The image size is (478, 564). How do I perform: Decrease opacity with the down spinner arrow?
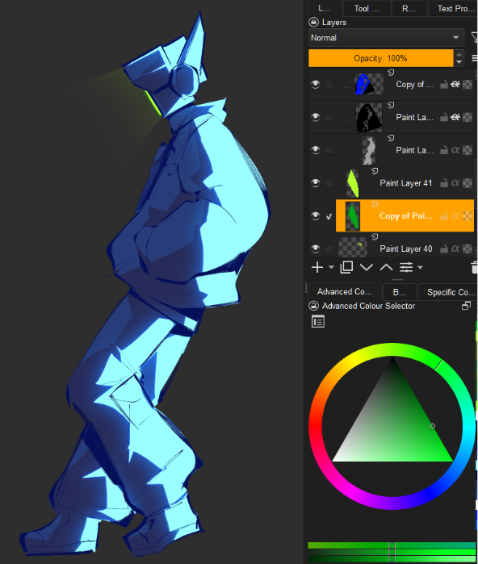(459, 62)
